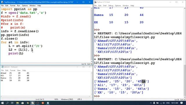Show hidden system tray icons
Screen dimensions: 186x105
pos(151,103)
